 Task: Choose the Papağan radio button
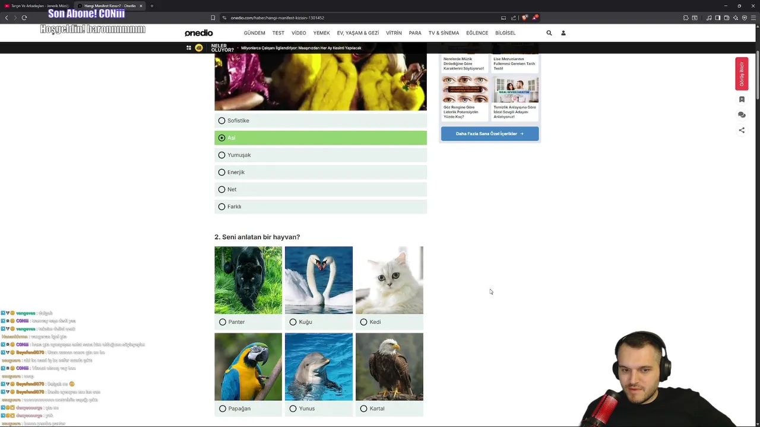(223, 409)
